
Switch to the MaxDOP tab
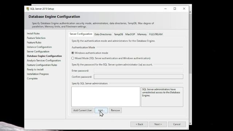pos(130,34)
